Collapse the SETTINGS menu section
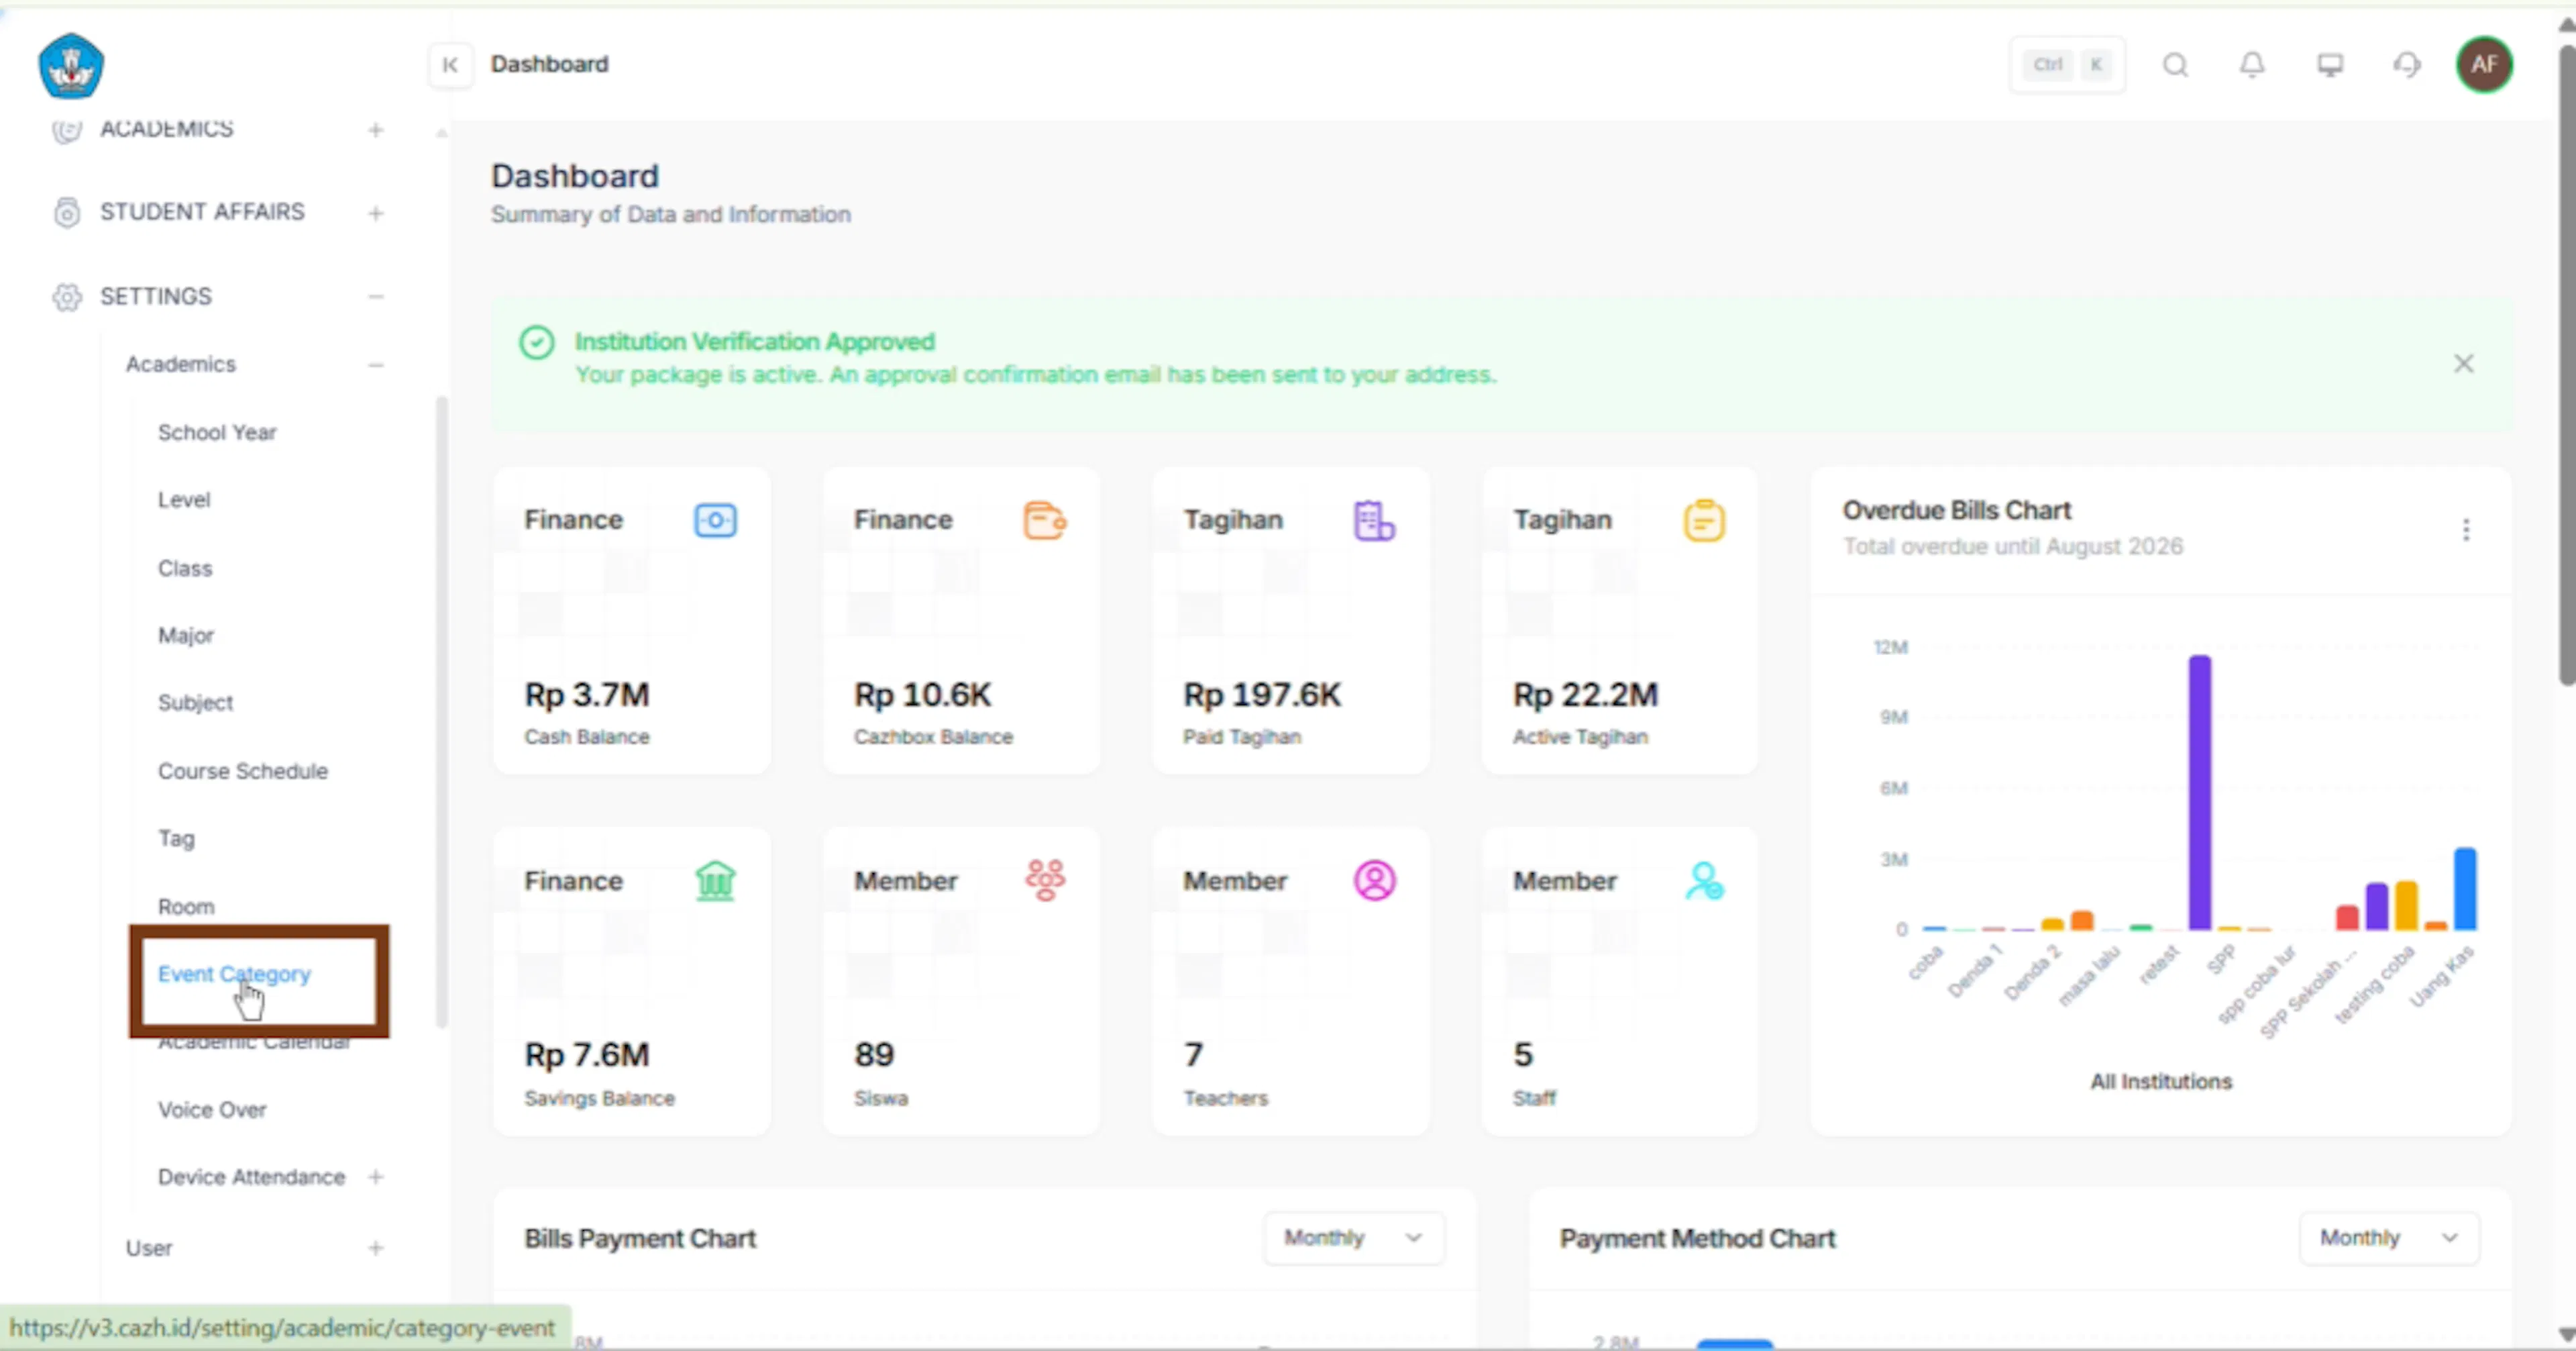 click(375, 296)
